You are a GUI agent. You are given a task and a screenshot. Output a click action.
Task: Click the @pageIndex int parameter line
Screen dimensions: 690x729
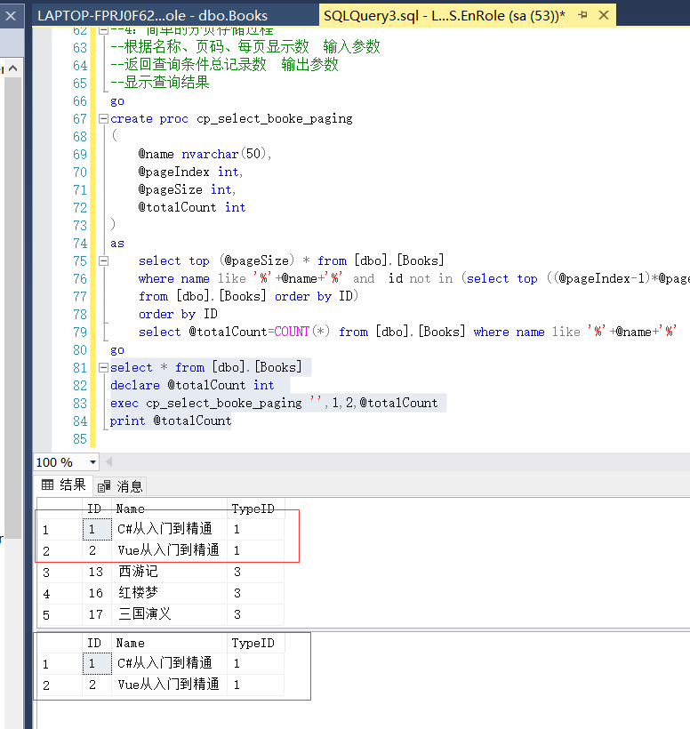coord(190,172)
